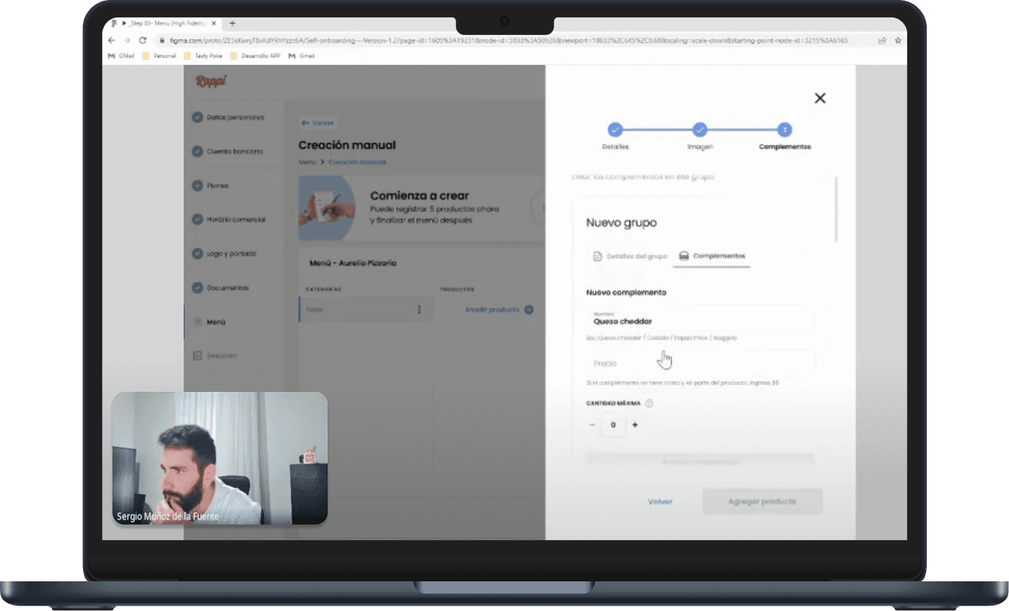Select the Complementos tab under Nuevo grupo
Screen dimensions: 1009x611
(712, 256)
